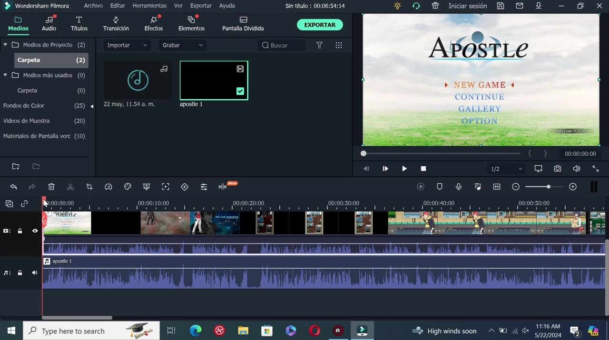Take a snapshot with the camera icon

557,169
